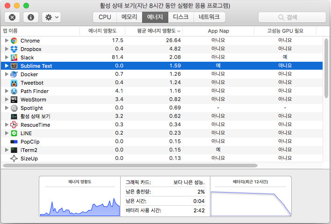The image size is (331, 224).
Task: Expand the LINE process row
Action: pyautogui.click(x=7, y=133)
